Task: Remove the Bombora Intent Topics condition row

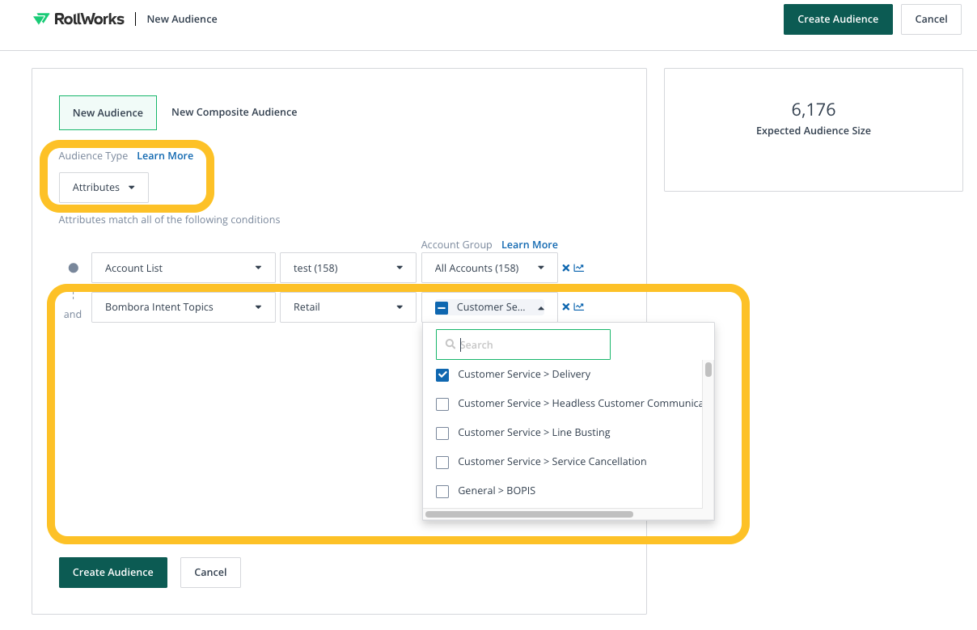Action: click(566, 307)
